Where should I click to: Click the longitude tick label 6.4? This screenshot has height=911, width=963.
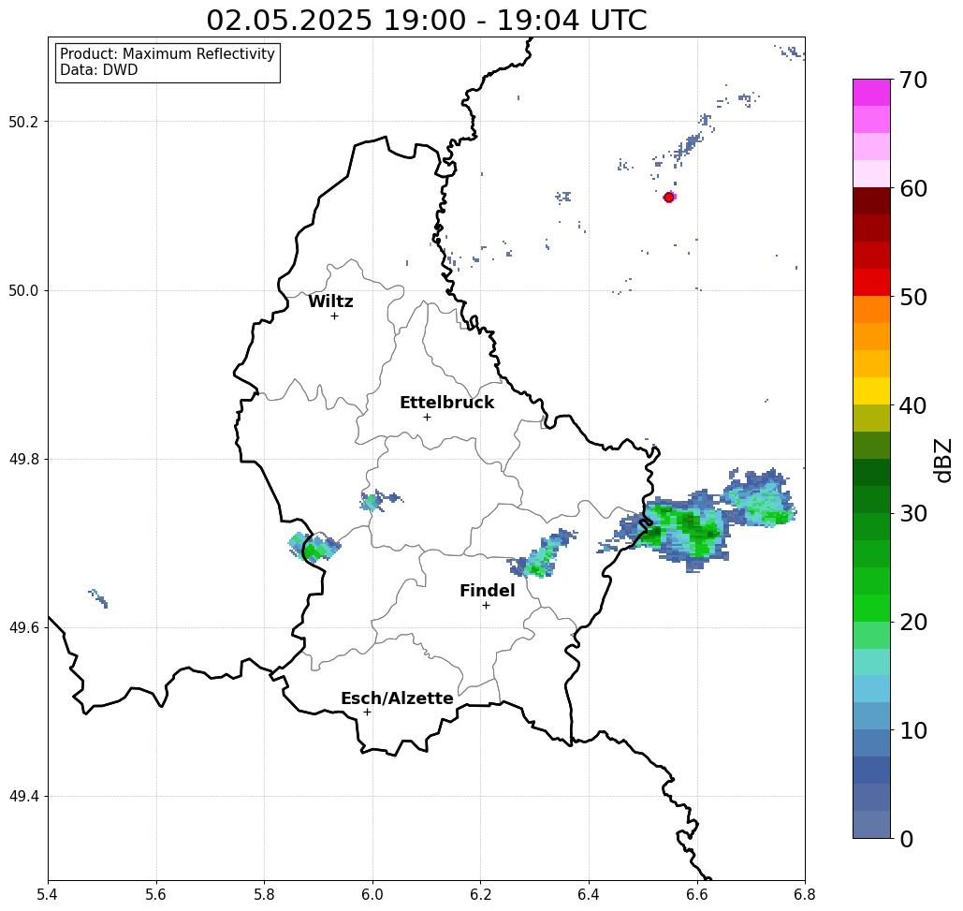(589, 894)
